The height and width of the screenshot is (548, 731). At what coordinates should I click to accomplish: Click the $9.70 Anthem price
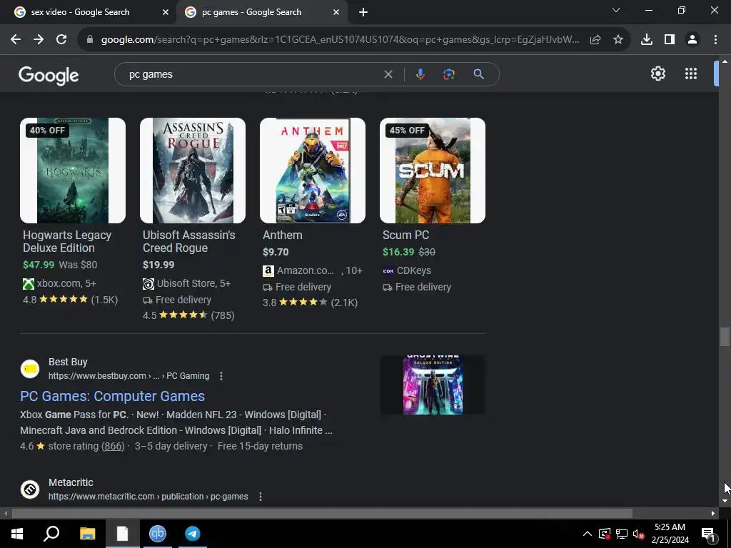276,252
